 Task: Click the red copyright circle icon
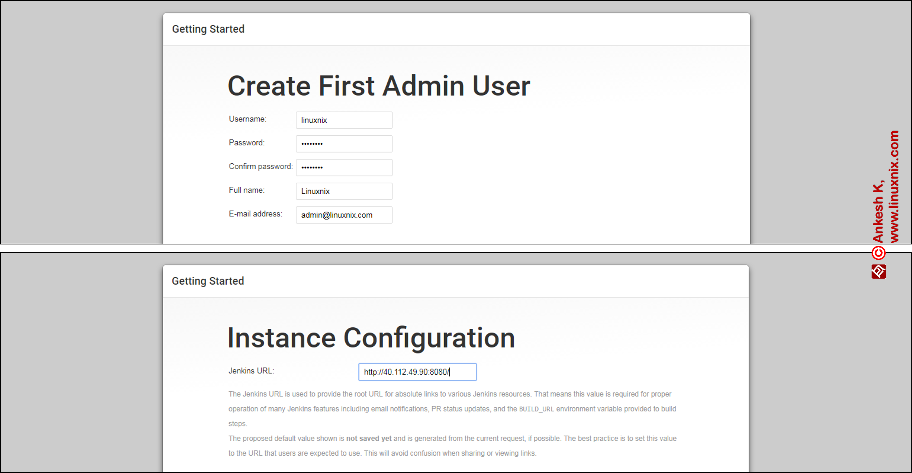click(878, 253)
